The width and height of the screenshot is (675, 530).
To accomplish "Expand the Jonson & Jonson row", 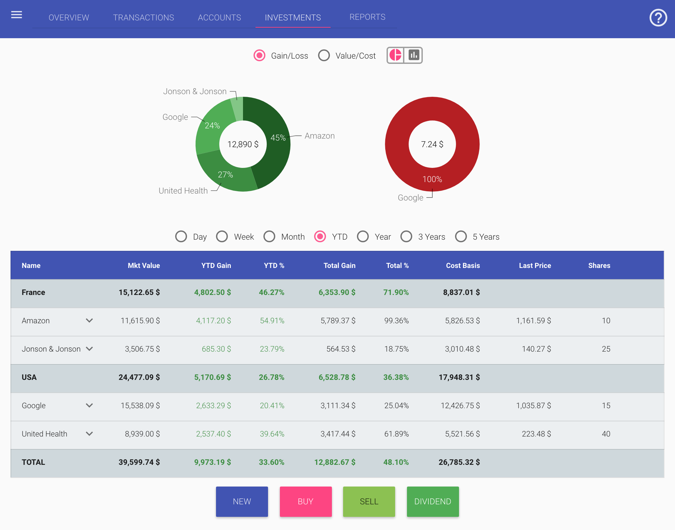I will (x=89, y=349).
